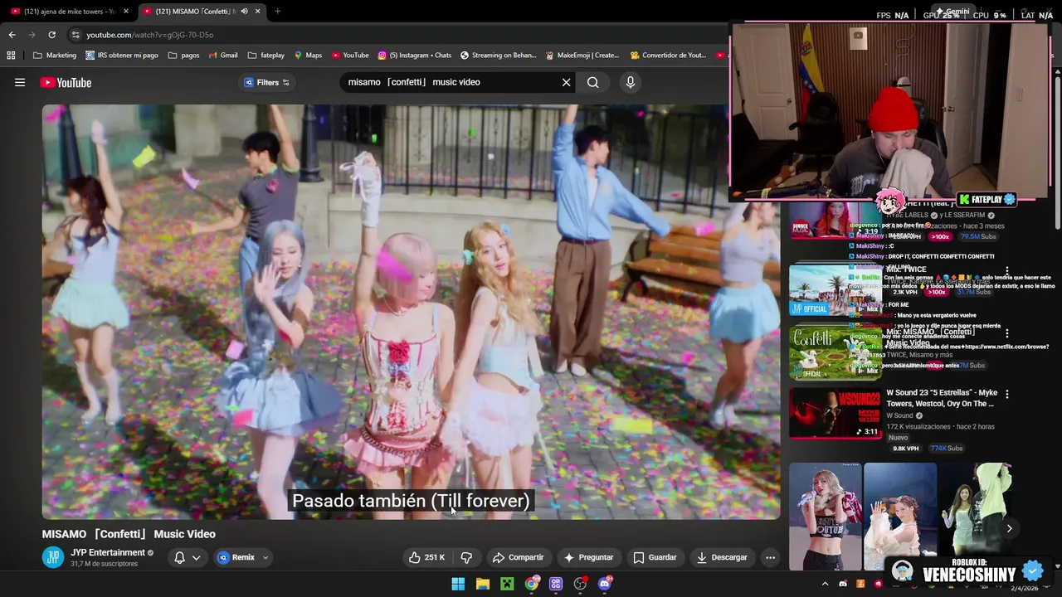The width and height of the screenshot is (1062, 597).
Task: Open the 'Convertidor de Yout...' bookmark
Action: (669, 56)
